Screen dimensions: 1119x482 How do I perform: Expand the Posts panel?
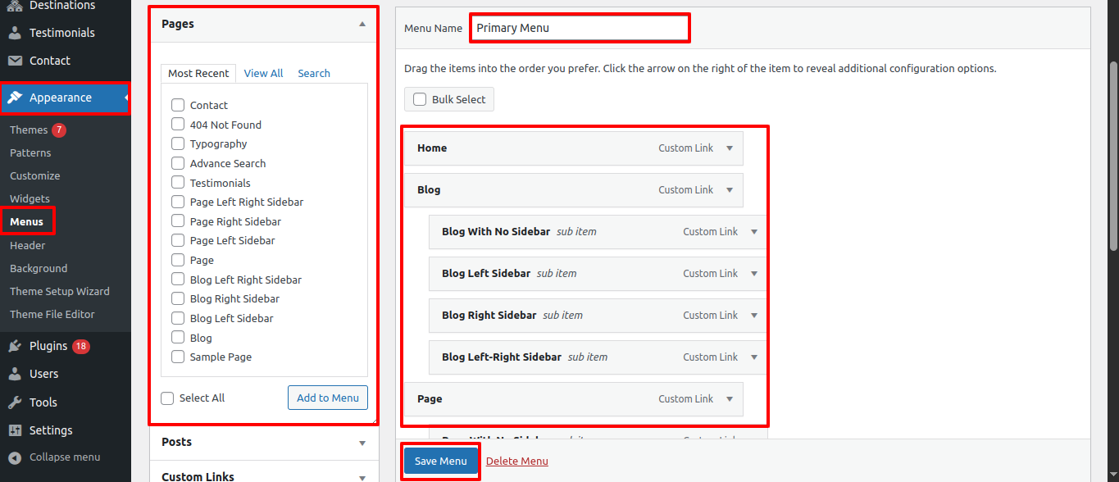point(362,443)
